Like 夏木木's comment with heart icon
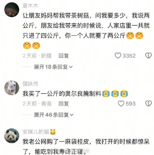This screenshot has width=154, height=155. click(118, 56)
